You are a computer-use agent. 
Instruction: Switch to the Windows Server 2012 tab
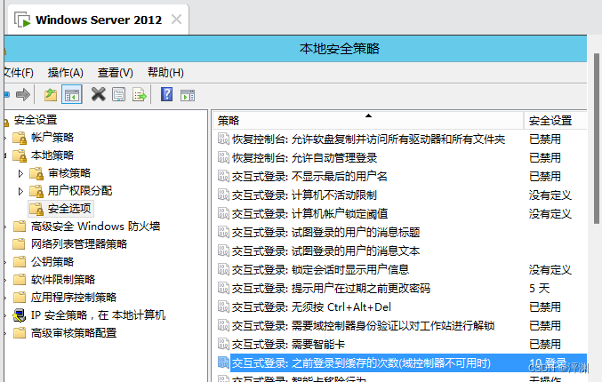[x=99, y=20]
